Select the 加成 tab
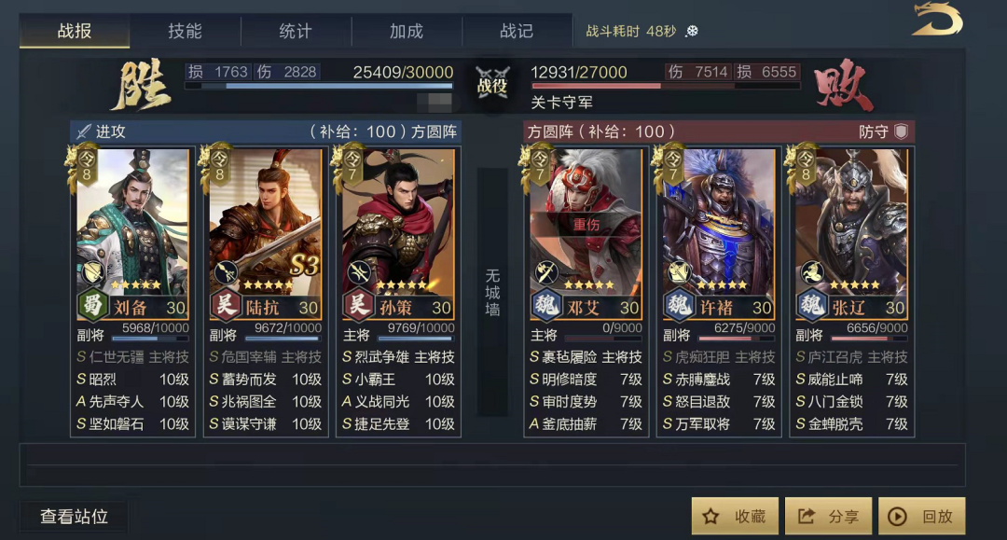The height and width of the screenshot is (540, 1007). pos(406,31)
